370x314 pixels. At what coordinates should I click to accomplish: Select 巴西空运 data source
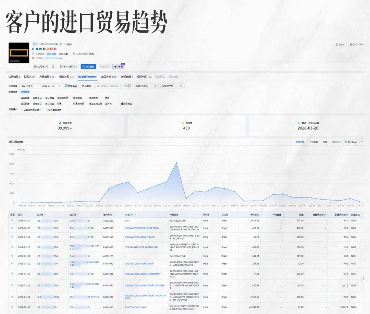point(77,97)
